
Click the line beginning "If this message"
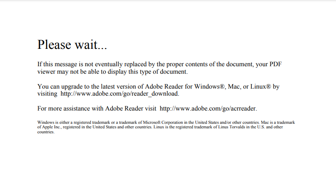click(159, 64)
